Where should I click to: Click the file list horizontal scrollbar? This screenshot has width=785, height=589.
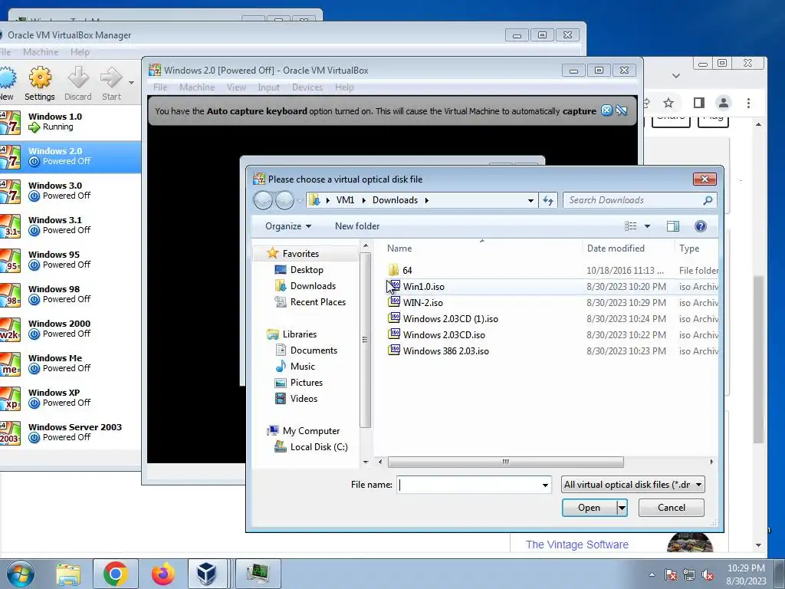coord(506,462)
